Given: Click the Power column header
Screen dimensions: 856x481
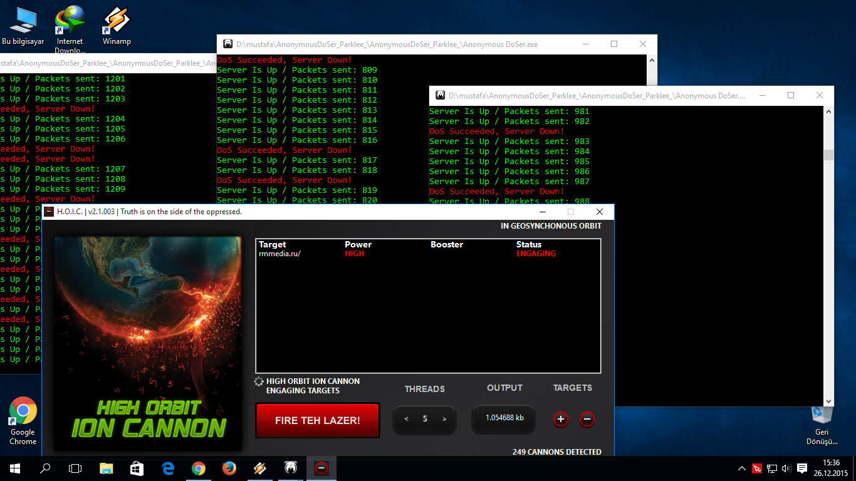Looking at the screenshot, I should pyautogui.click(x=358, y=244).
